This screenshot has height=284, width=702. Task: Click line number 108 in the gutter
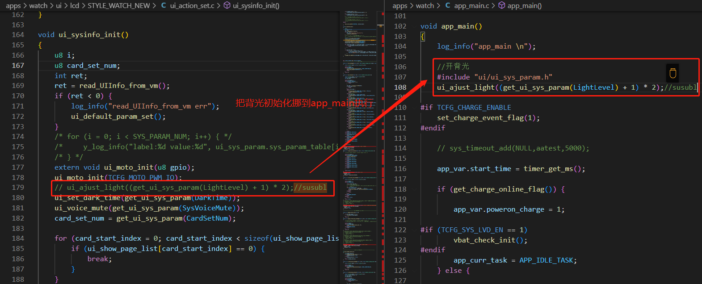click(400, 87)
